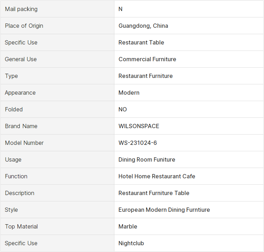The image size is (264, 252).
Task: Click the 'Top Material' label cell
Action: 21,226
